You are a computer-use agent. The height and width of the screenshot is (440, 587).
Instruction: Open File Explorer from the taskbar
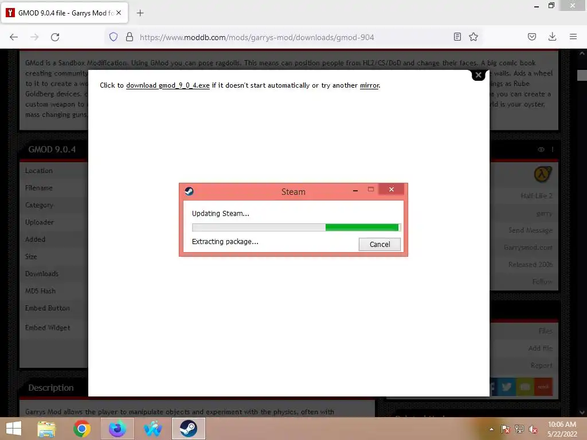pos(46,429)
